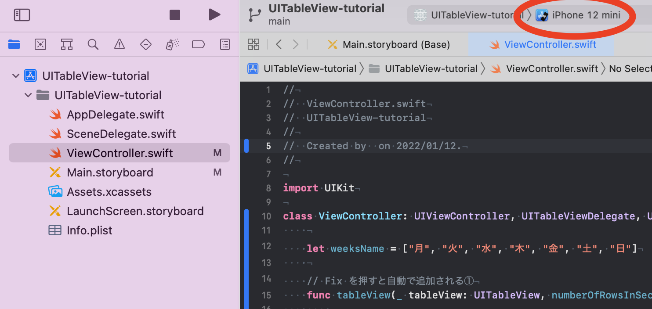Click the UITableViewDelegate protocol name

coord(578,216)
